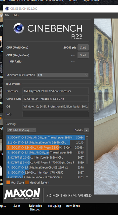
Task: Click the Cinebench title bar icon
Action: 7,9
